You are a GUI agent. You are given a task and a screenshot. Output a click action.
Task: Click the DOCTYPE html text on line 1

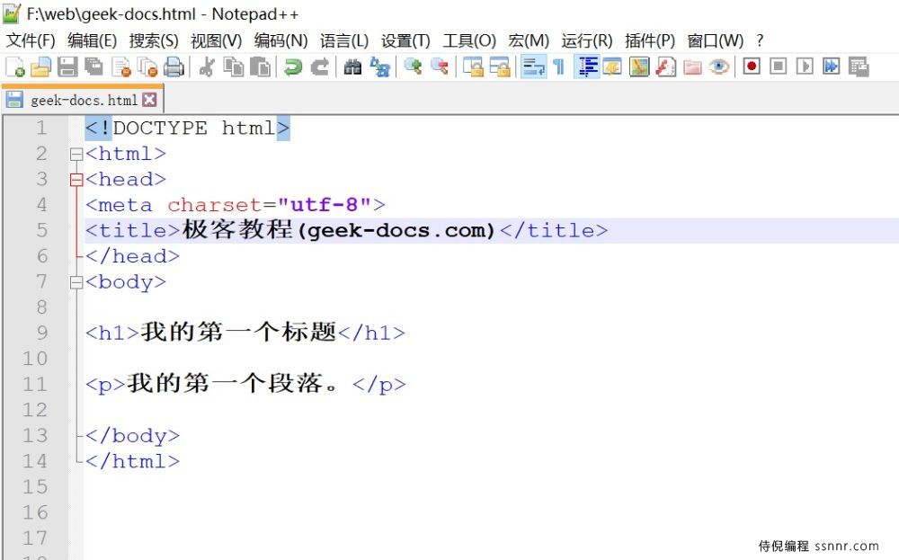[x=188, y=128]
